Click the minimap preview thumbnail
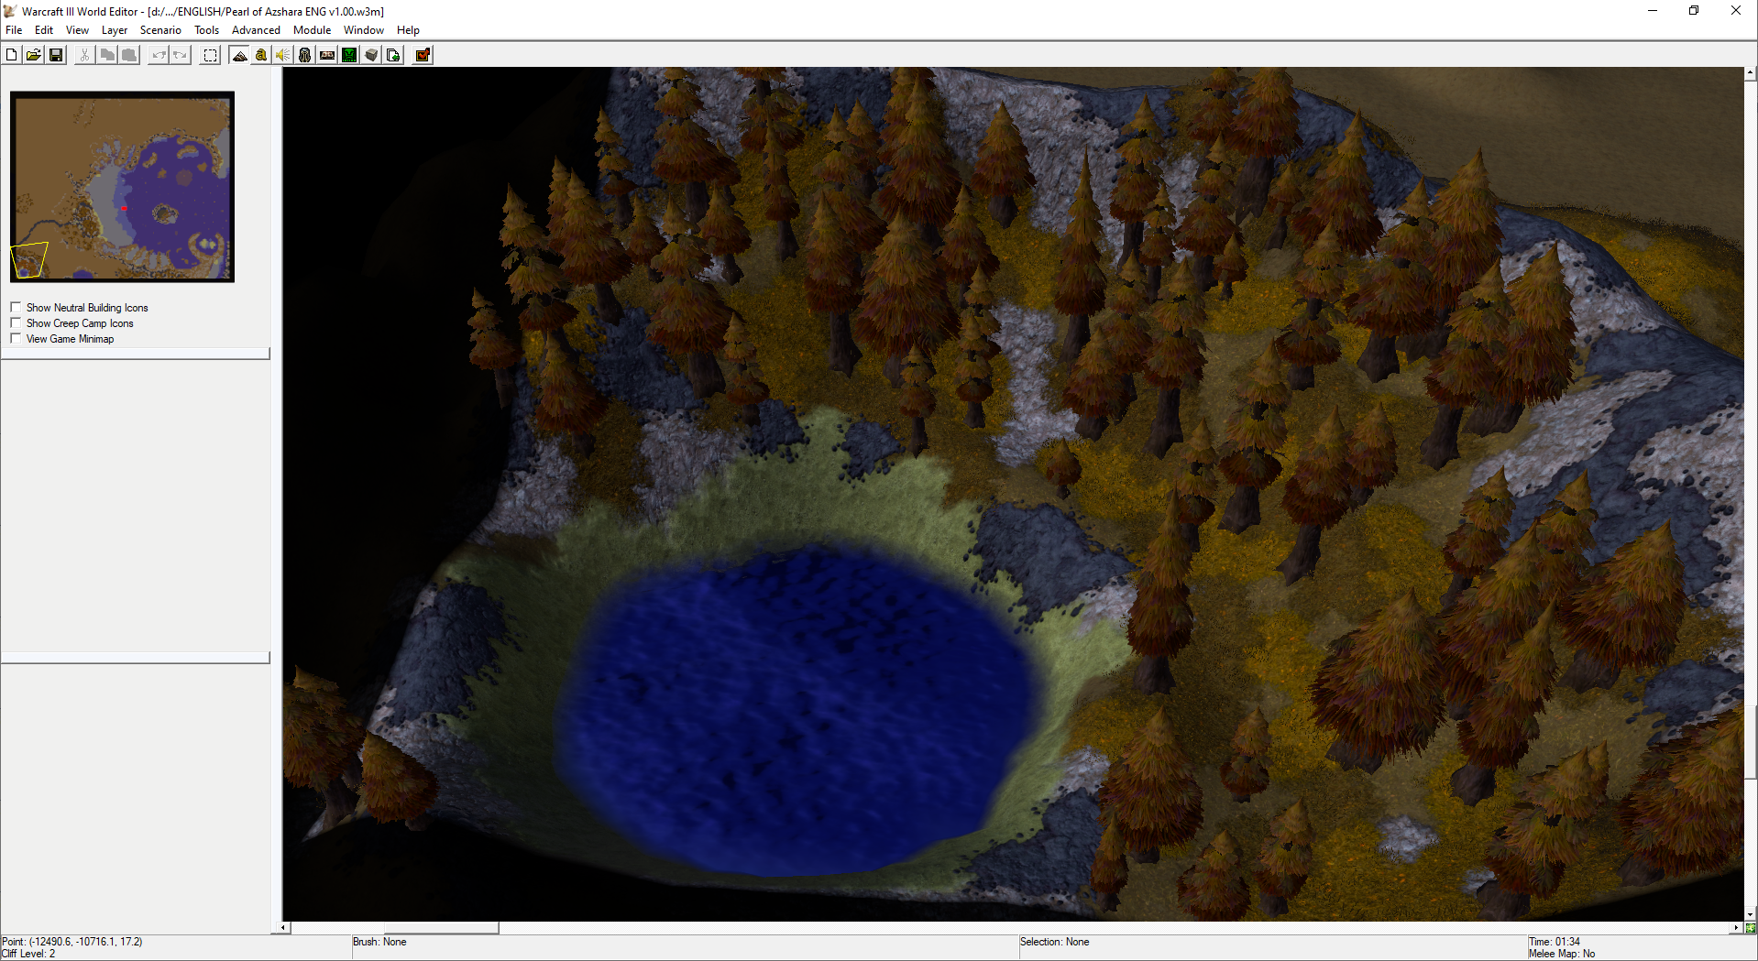The height and width of the screenshot is (961, 1758). pyautogui.click(x=123, y=187)
